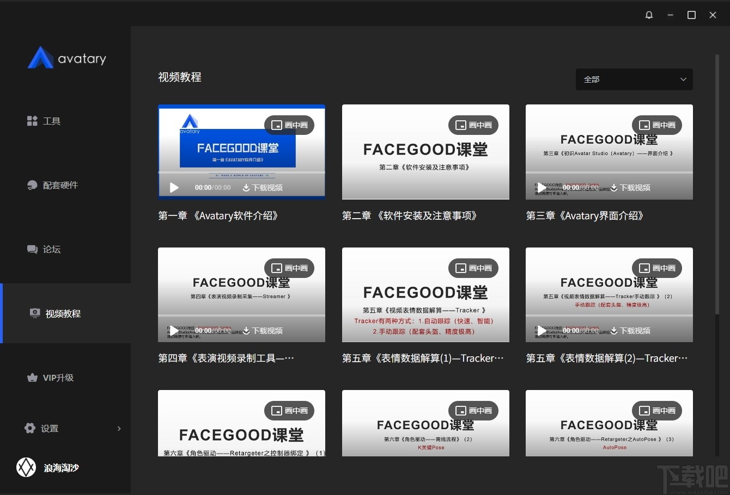
Task: Seek on chapter one video progress bar
Action: 241,172
